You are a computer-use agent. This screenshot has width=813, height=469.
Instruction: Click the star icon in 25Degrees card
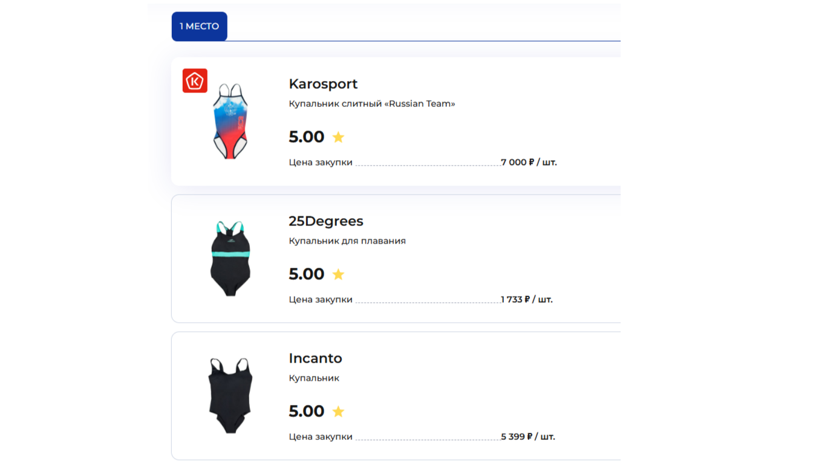click(338, 274)
